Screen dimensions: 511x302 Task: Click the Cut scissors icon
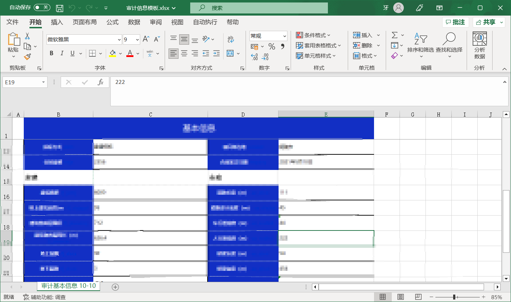point(27,36)
